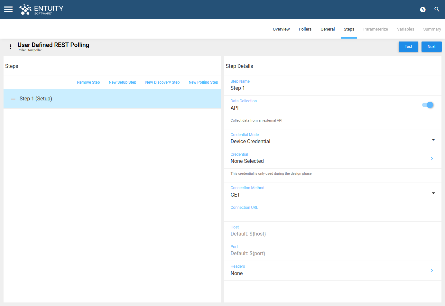The width and height of the screenshot is (445, 306).
Task: Select Step 1 (Setup) in list
Action: click(112, 99)
